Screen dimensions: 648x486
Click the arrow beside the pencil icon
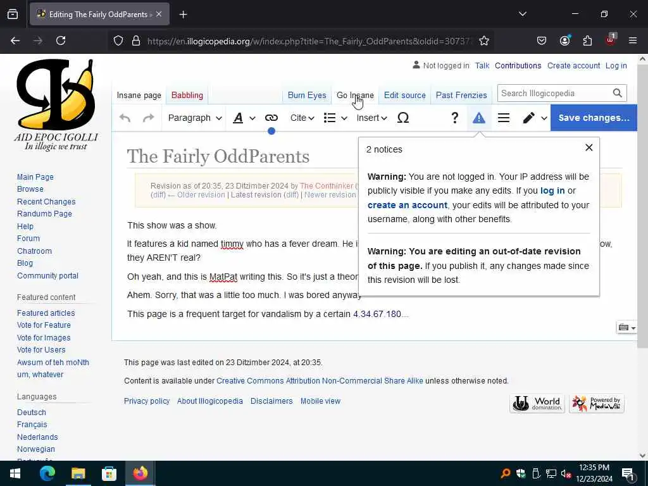click(x=544, y=118)
